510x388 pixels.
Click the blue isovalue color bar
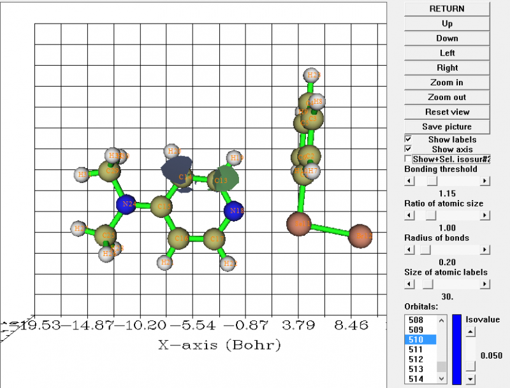(x=456, y=349)
